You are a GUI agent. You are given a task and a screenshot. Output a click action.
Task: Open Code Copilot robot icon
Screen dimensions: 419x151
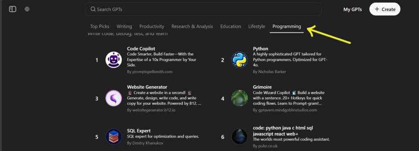pyautogui.click(x=114, y=60)
